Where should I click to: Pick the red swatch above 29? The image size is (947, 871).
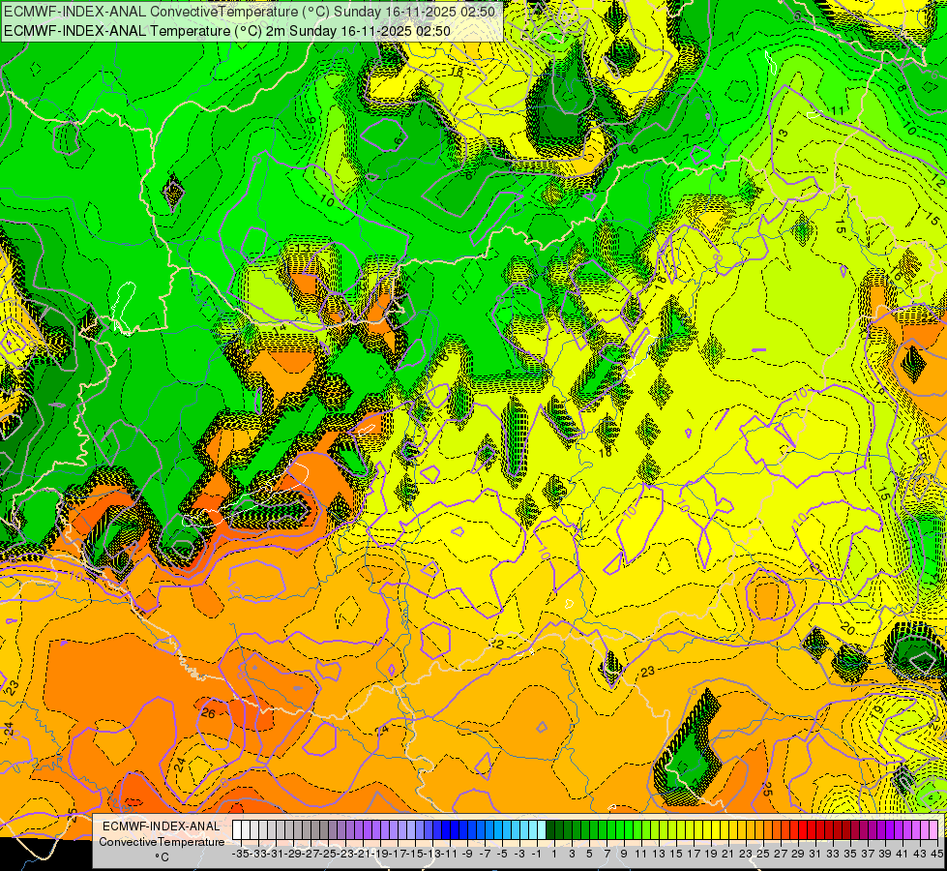click(x=794, y=829)
